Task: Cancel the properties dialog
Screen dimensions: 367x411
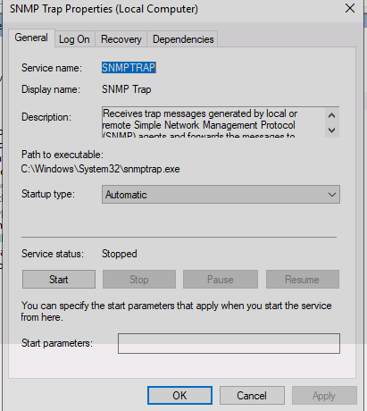Action: 252,396
